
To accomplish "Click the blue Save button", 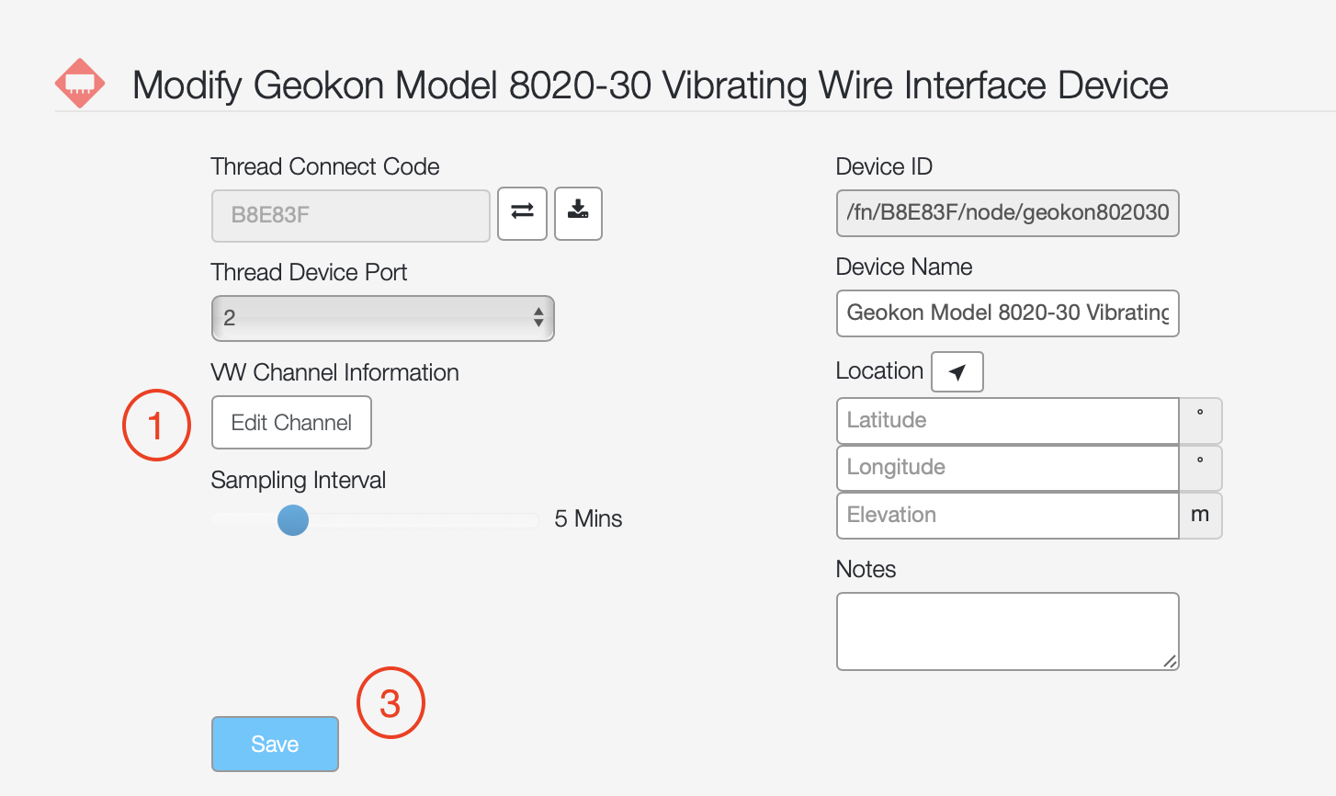I will point(275,744).
